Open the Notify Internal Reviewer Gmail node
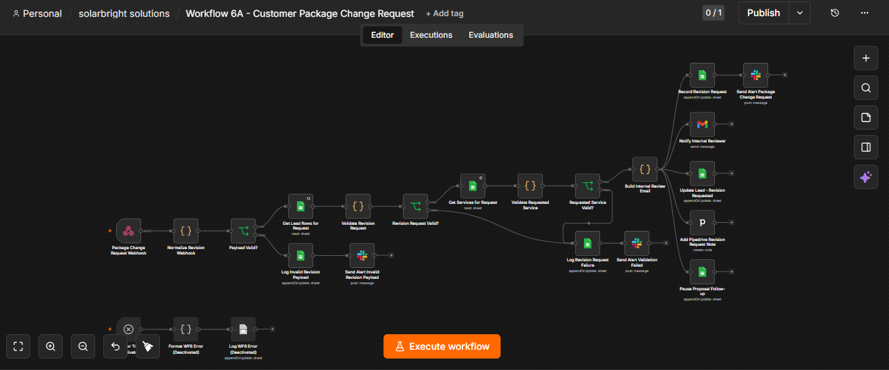 pyautogui.click(x=702, y=124)
